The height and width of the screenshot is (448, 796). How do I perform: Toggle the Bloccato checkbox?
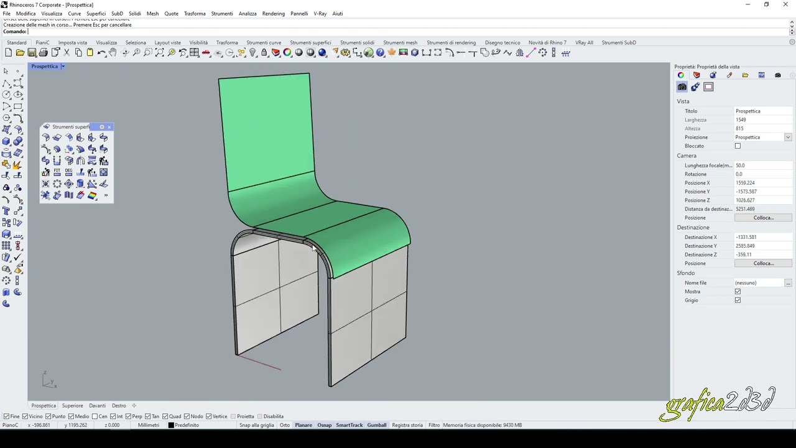coord(738,146)
